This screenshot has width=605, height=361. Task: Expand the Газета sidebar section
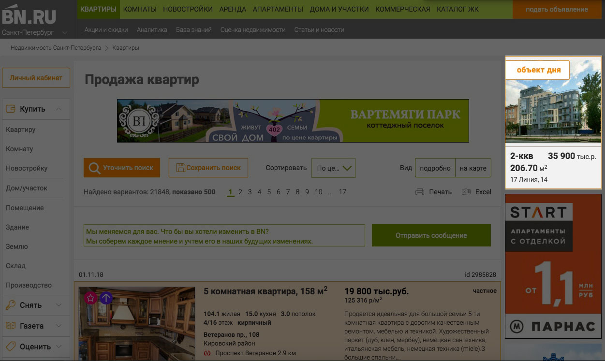pyautogui.click(x=59, y=326)
